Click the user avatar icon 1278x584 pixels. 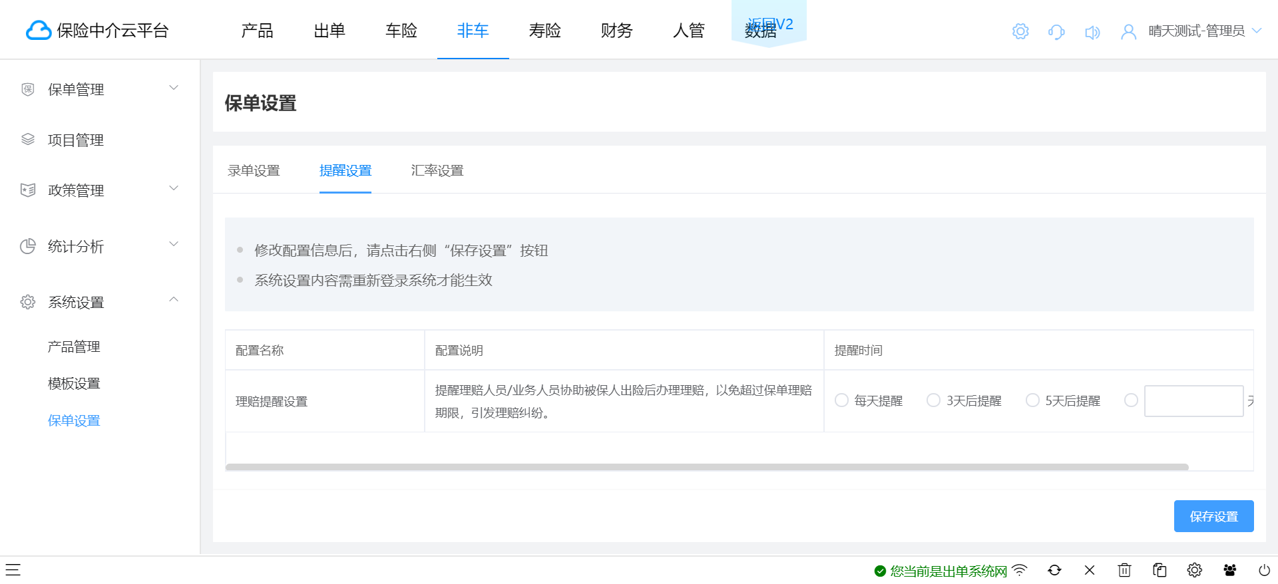[x=1128, y=31]
